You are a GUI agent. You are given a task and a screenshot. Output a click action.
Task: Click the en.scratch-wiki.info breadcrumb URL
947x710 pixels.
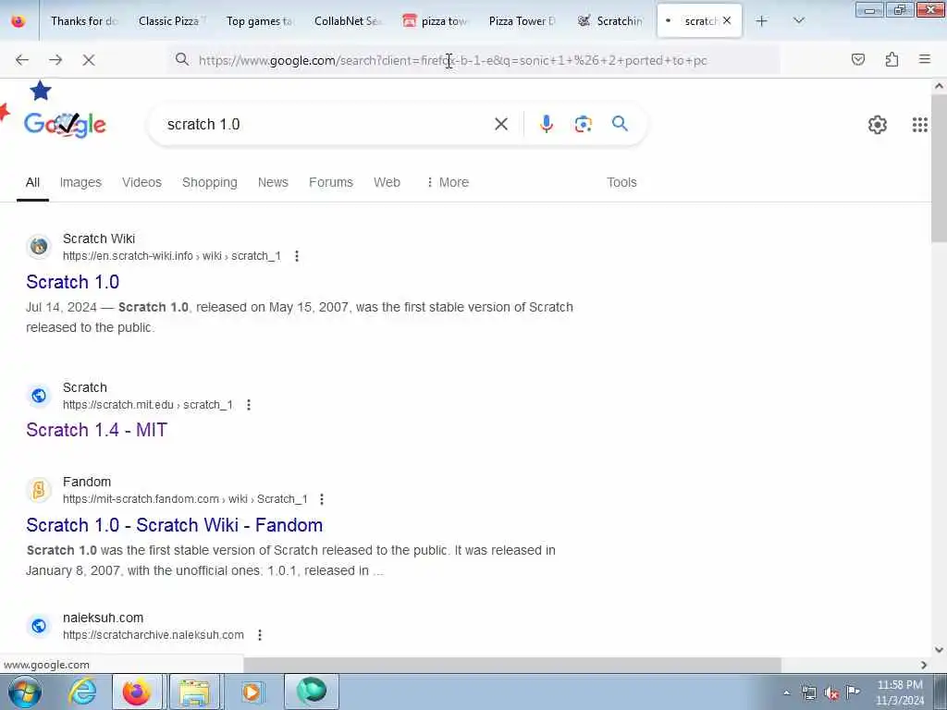tap(171, 256)
